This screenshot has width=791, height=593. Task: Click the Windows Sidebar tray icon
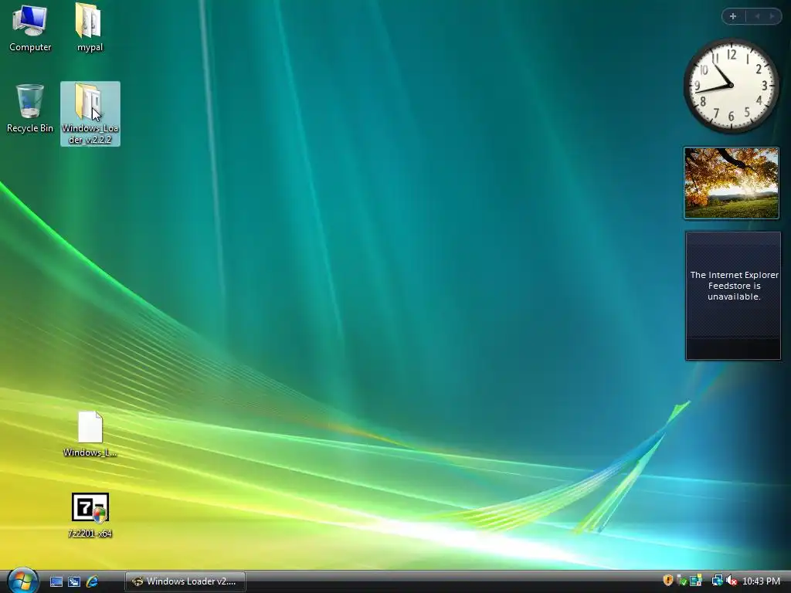696,581
